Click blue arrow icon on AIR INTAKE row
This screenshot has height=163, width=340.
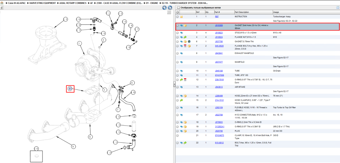click(181, 87)
